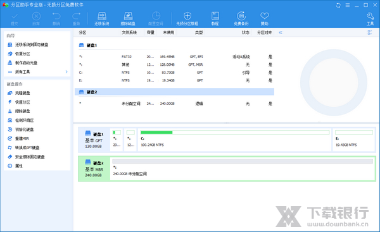Sort by 分区 column header

pos(82,32)
